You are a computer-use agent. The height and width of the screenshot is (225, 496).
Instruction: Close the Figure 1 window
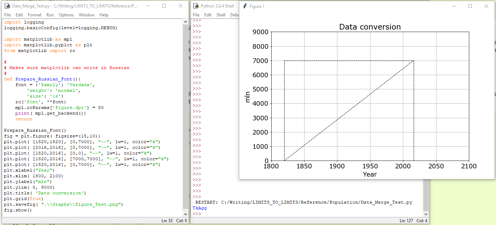pyautogui.click(x=486, y=6)
